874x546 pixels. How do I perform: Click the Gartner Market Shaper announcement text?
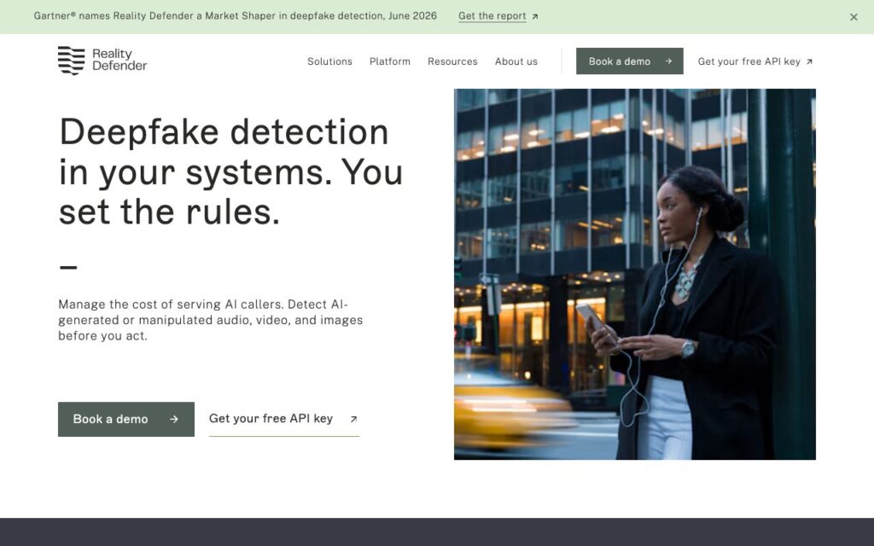point(236,15)
